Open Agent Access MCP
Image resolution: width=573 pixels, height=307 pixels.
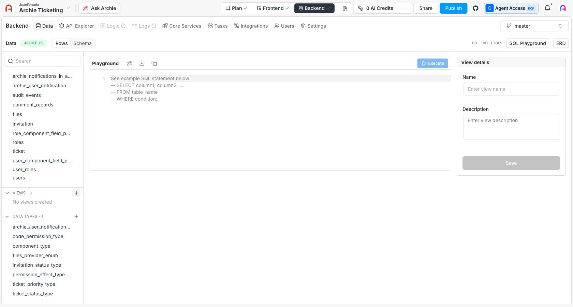(x=511, y=8)
